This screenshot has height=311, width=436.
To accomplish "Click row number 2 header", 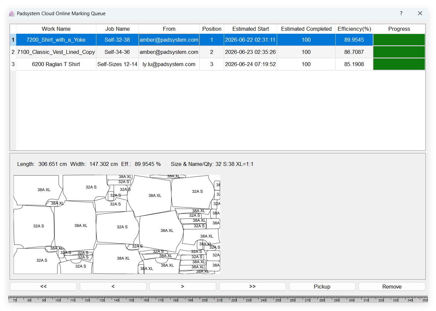I will (x=13, y=52).
